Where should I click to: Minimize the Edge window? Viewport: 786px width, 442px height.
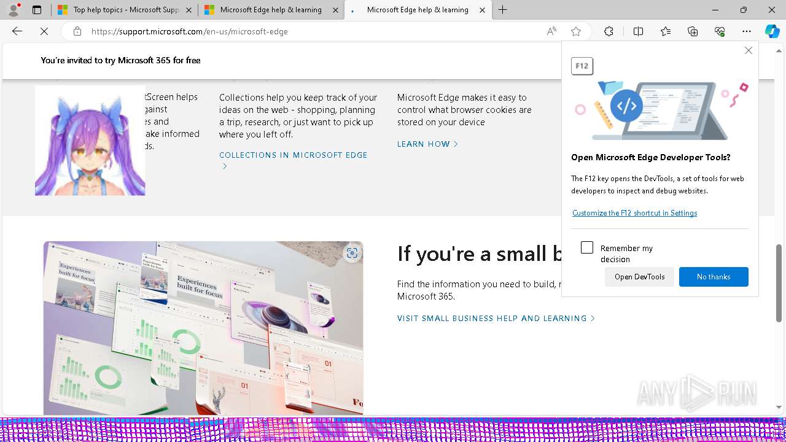click(715, 10)
